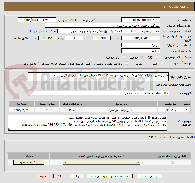Click the کد خدمت column header

tap(170, 104)
